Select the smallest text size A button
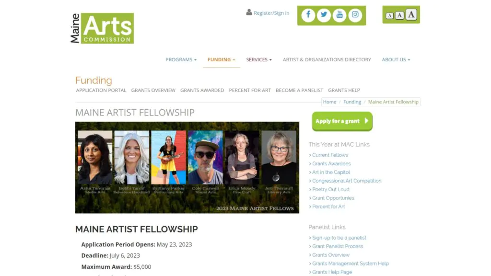This screenshot has width=491, height=276. [389, 16]
